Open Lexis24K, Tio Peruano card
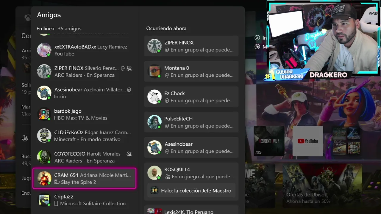Screen dimensions: 381x214 pyautogui.click(x=191, y=210)
